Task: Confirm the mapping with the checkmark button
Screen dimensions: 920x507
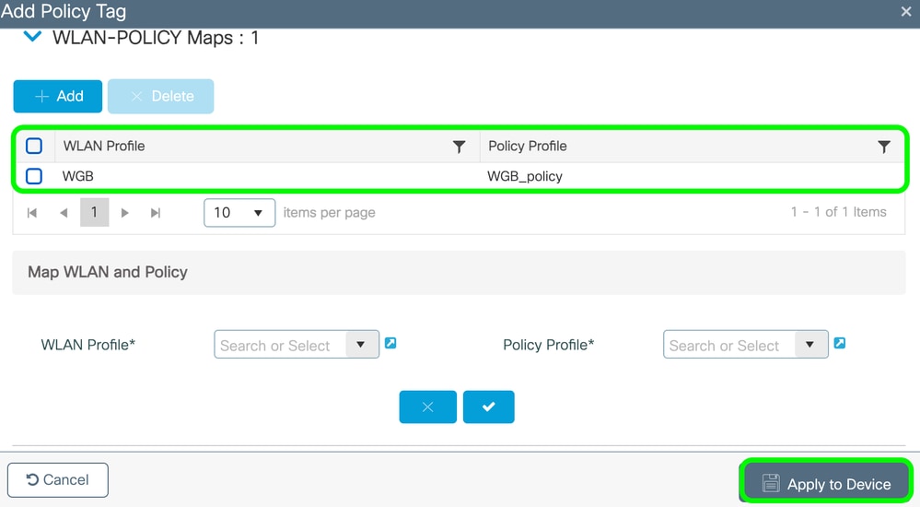Action: point(489,407)
